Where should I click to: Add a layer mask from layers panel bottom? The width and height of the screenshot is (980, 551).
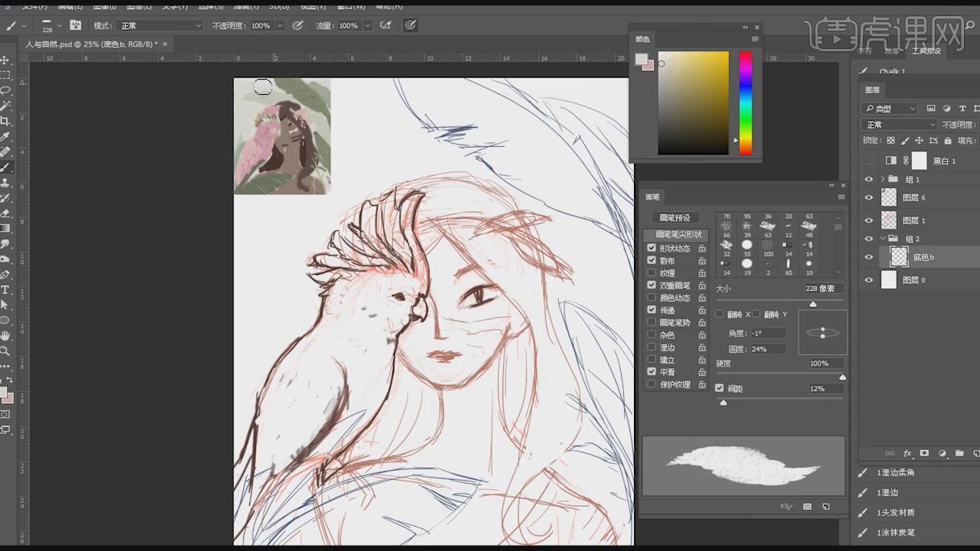coord(924,453)
